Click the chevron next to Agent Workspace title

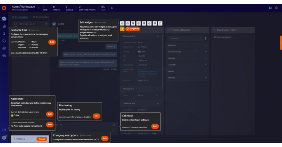(38, 8)
